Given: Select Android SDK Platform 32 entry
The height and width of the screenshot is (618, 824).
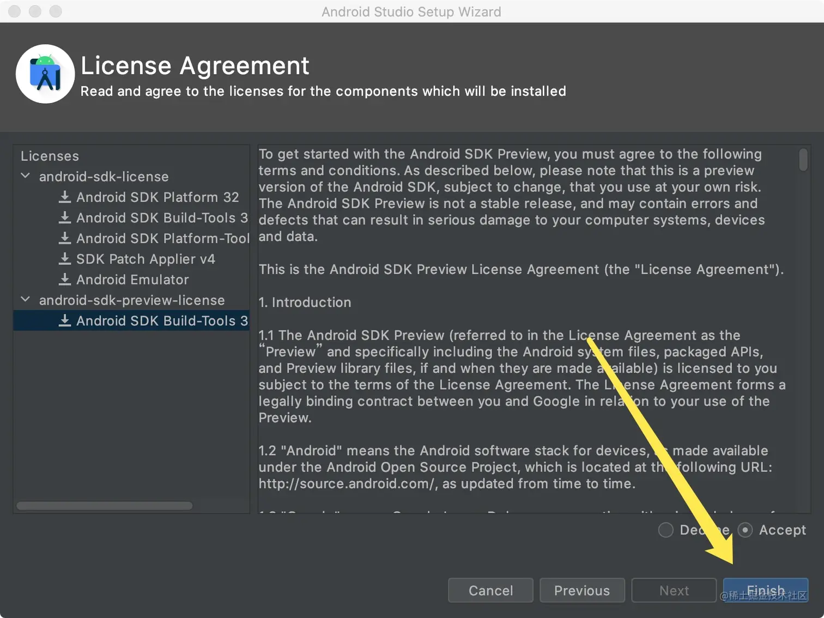Looking at the screenshot, I should (157, 197).
